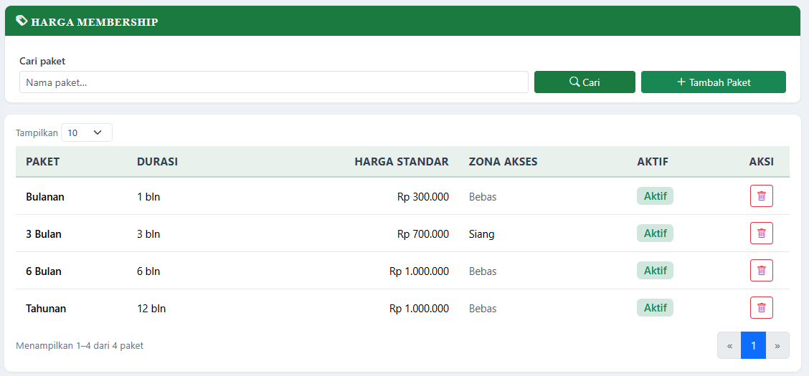Click the Bebas zone in Tahunan row
The height and width of the screenshot is (376, 809).
click(x=483, y=309)
